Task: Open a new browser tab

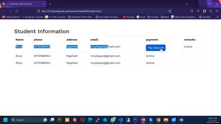Action: [50, 4]
